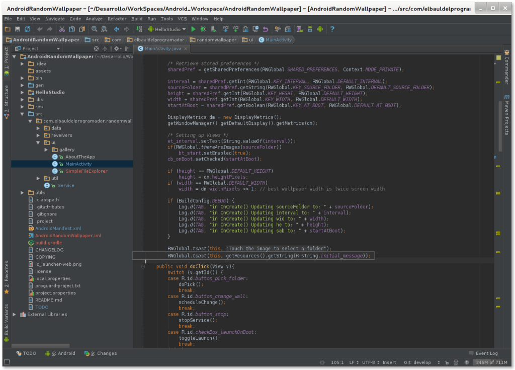
Task: Toggle Insert mode in status bar
Action: point(389,362)
